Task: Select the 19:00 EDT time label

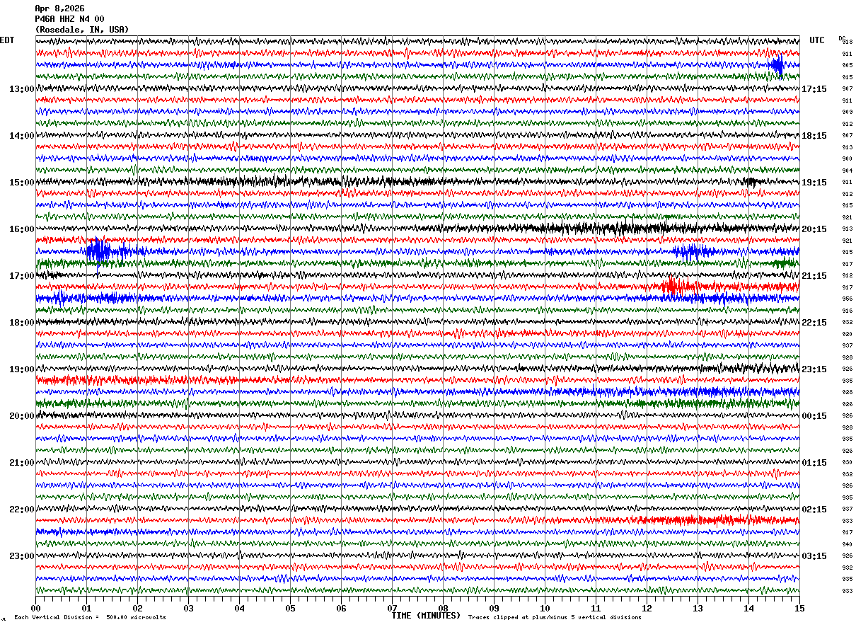Action: [22, 369]
